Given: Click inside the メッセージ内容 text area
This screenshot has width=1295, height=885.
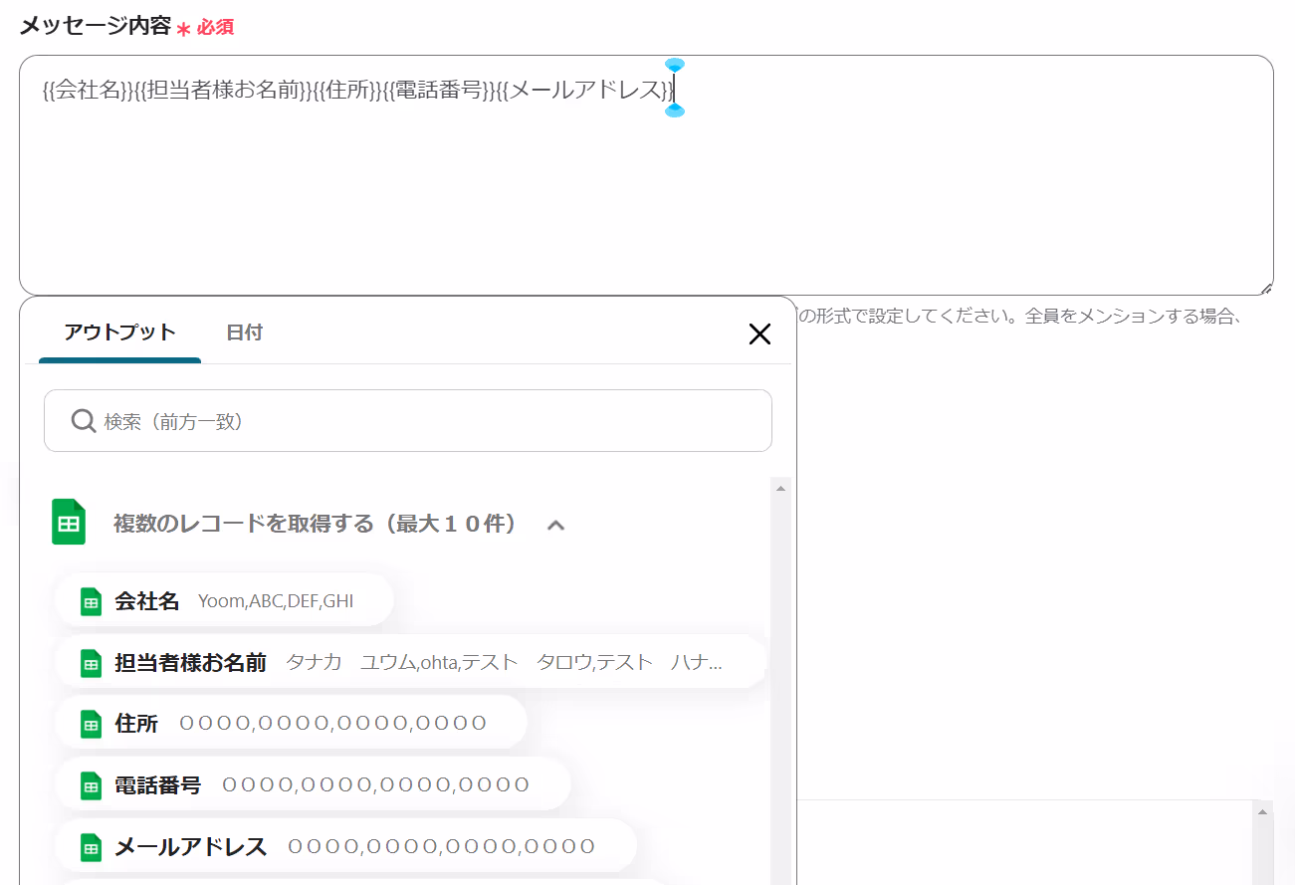Looking at the screenshot, I should tap(646, 175).
